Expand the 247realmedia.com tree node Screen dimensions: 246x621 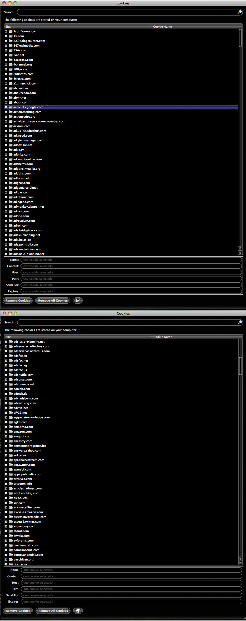(x=6, y=46)
